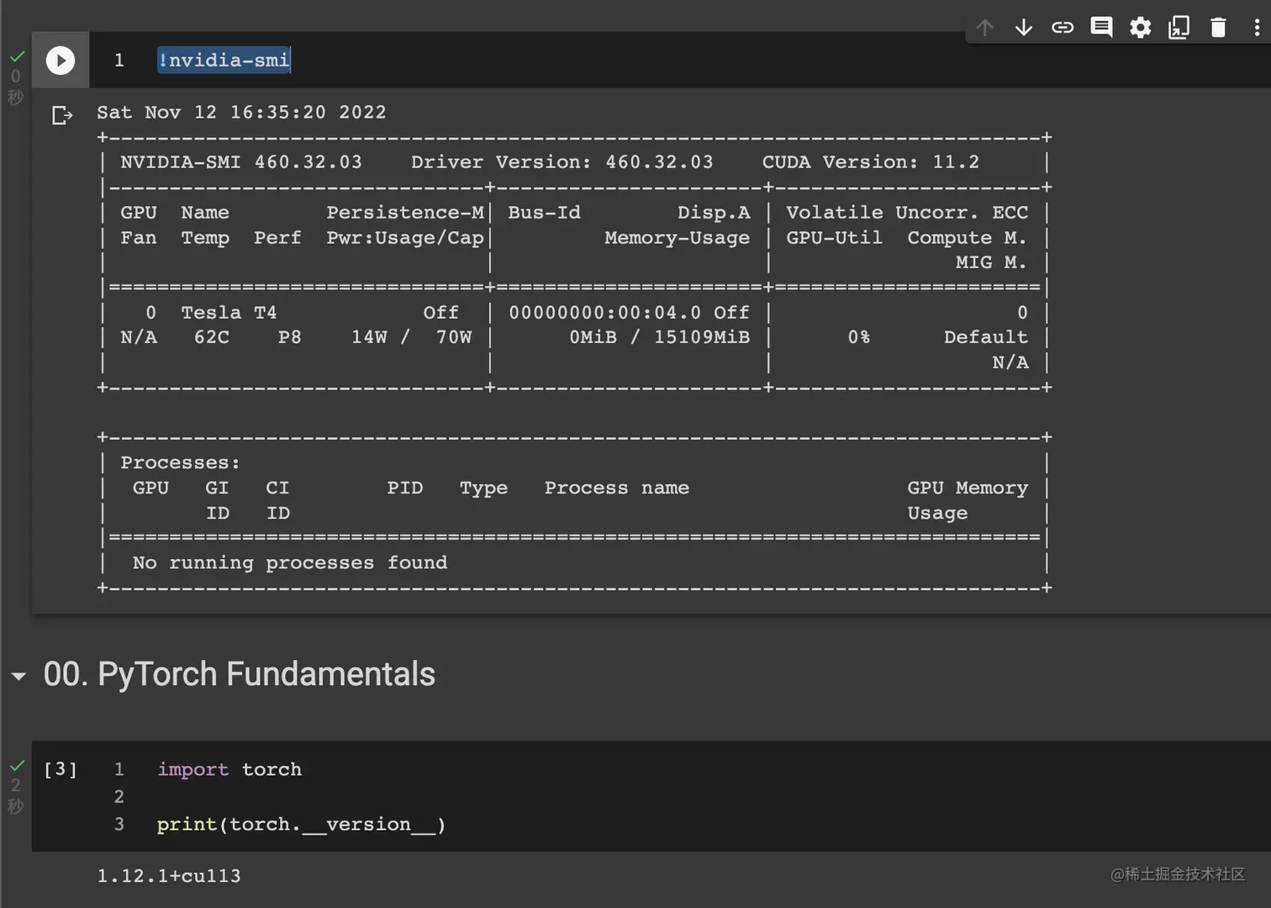Click the Process name column header
The height and width of the screenshot is (908, 1271).
(617, 488)
